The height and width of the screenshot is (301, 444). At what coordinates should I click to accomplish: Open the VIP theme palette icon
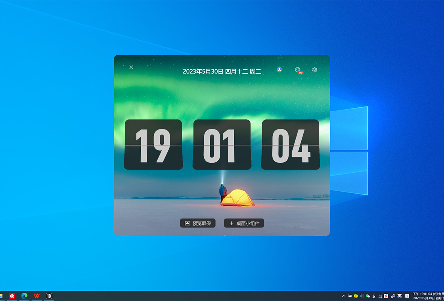click(x=298, y=70)
